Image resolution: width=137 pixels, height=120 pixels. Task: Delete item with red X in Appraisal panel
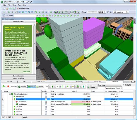coord(8,86)
